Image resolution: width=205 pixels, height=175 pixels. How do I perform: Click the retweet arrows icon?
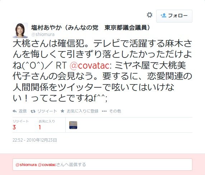point(33,111)
